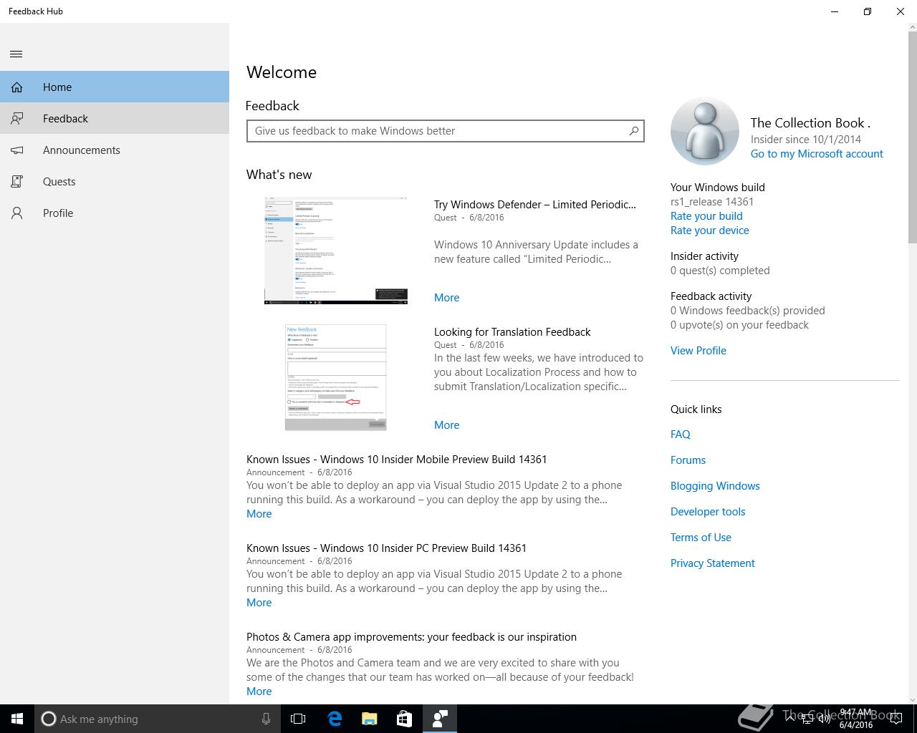Viewport: 917px width, 733px height.
Task: Click the Announcements megaphone icon
Action: pos(16,150)
